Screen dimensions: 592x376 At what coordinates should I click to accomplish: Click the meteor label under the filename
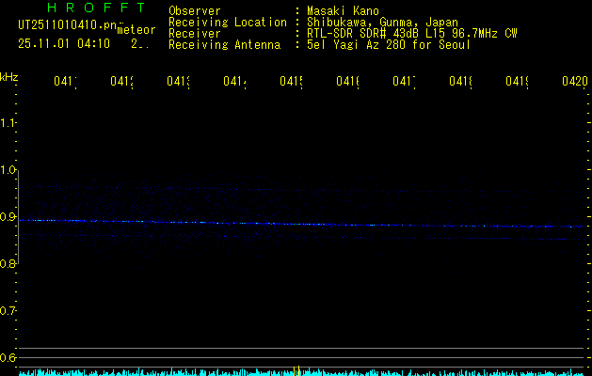[136, 30]
